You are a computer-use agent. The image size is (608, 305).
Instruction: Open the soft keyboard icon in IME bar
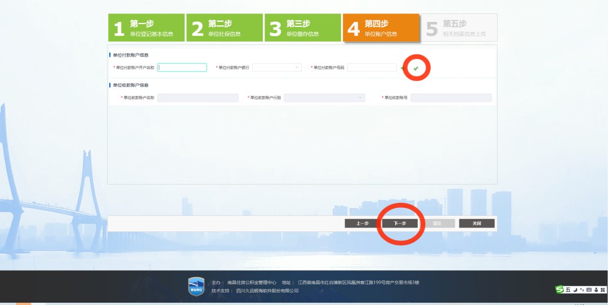coord(589,290)
